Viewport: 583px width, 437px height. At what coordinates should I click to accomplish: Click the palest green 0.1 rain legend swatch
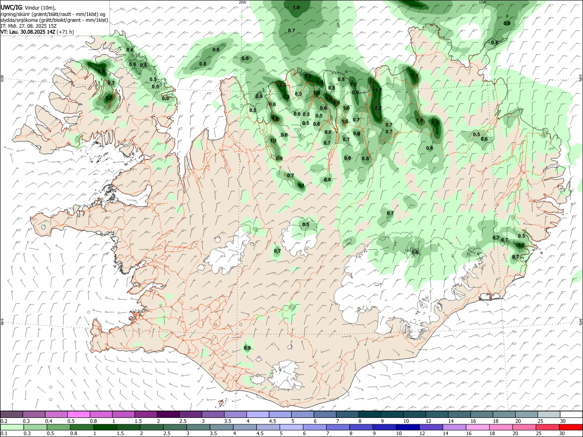(x=12, y=427)
